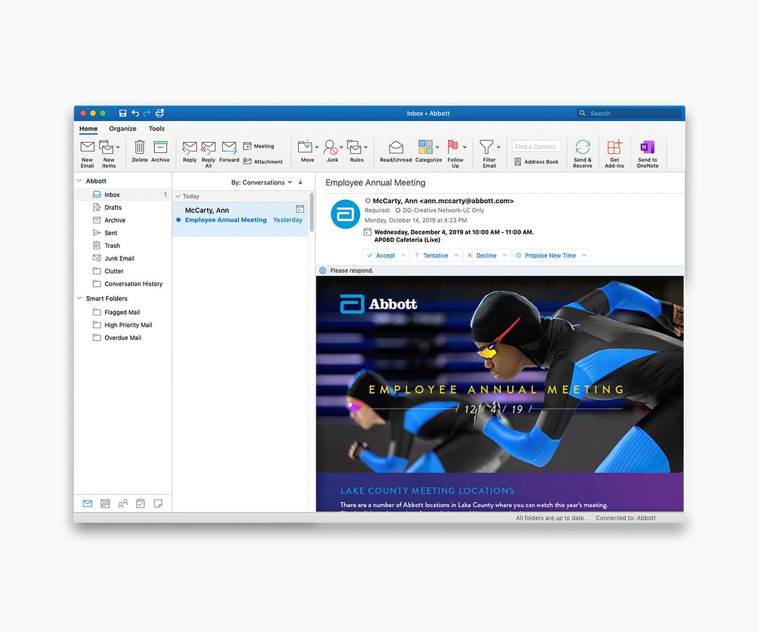The width and height of the screenshot is (759, 632).
Task: Click the Forward icon
Action: pyautogui.click(x=229, y=147)
